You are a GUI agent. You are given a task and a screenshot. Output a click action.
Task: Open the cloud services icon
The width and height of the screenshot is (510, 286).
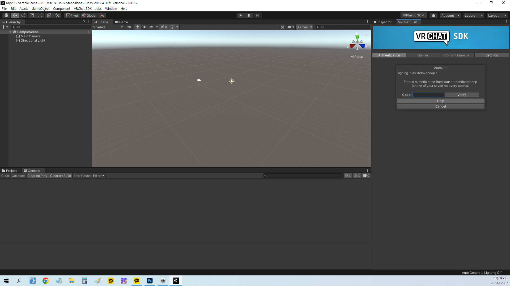[x=433, y=15]
